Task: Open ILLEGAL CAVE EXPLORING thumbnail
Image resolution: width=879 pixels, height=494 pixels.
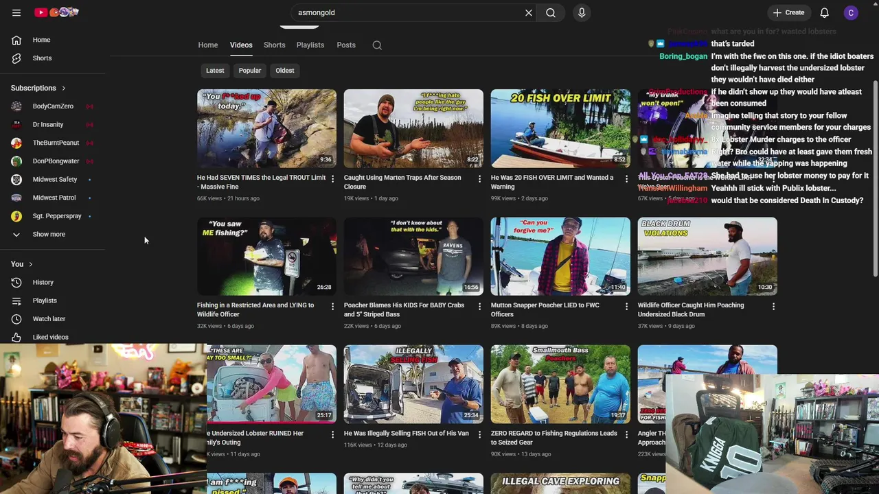Action: (560, 484)
